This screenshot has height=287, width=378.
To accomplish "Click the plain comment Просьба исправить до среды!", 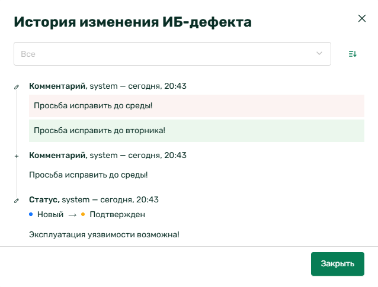I will [88, 175].
